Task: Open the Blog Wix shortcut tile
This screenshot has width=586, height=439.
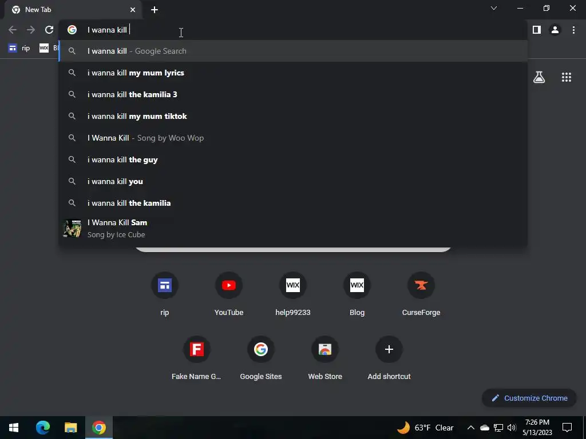Action: [x=357, y=294]
